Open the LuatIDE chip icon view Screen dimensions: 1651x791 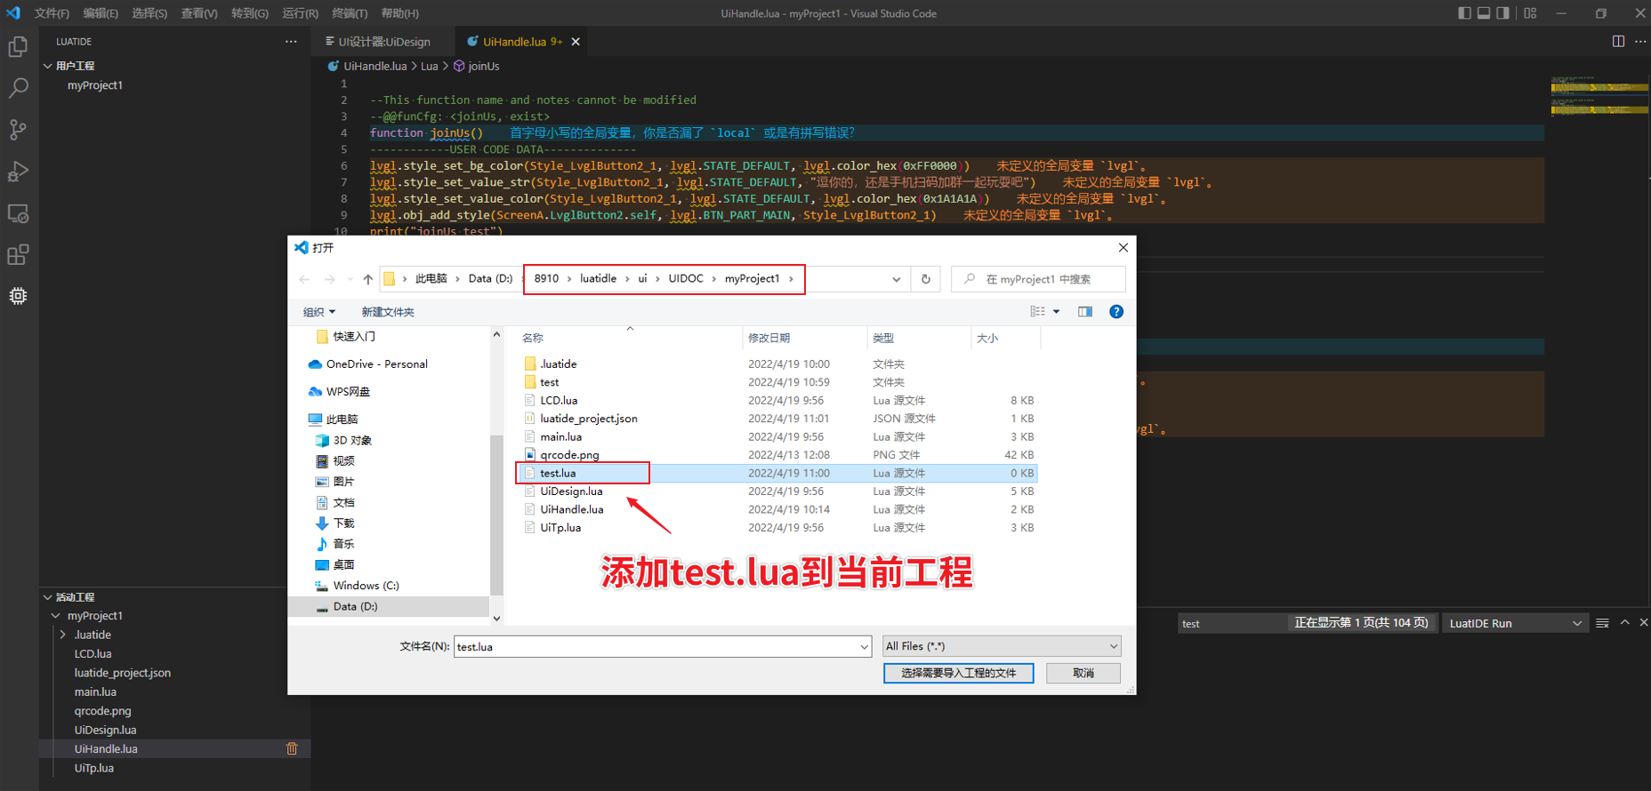(18, 296)
